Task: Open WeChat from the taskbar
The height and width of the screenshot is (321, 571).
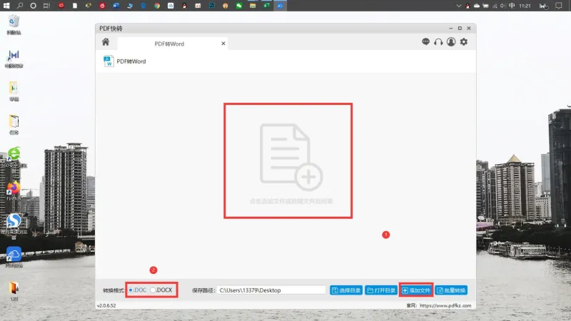Action: (239, 6)
